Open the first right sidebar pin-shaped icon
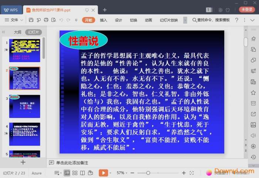The image size is (259, 178). [253, 39]
